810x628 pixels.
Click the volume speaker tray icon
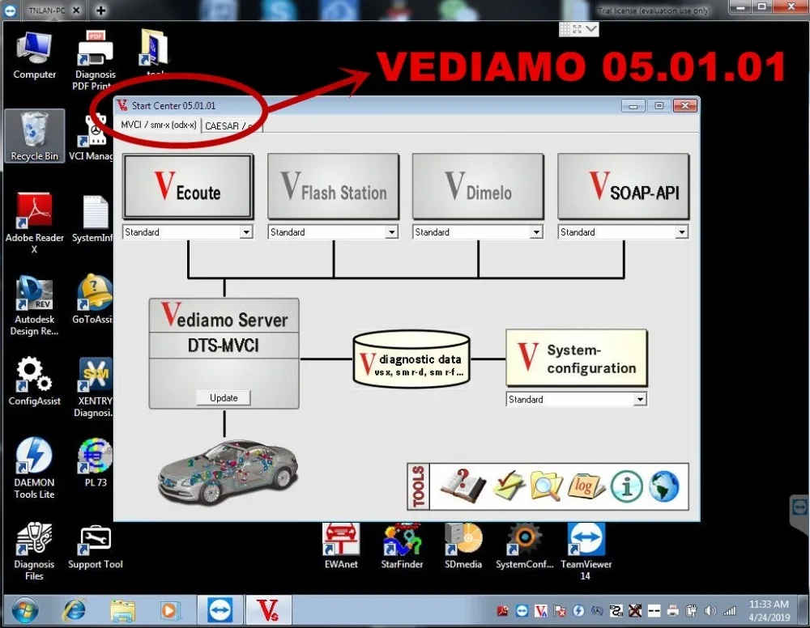[711, 611]
